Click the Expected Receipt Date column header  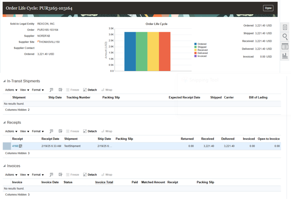pyautogui.click(x=184, y=97)
